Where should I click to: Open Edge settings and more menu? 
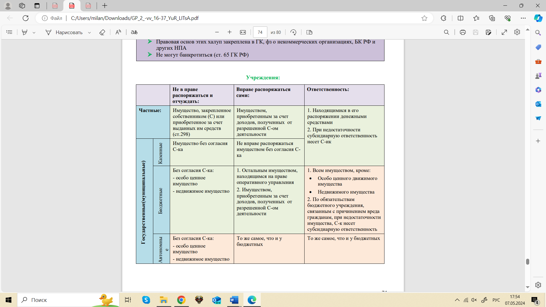(523, 18)
